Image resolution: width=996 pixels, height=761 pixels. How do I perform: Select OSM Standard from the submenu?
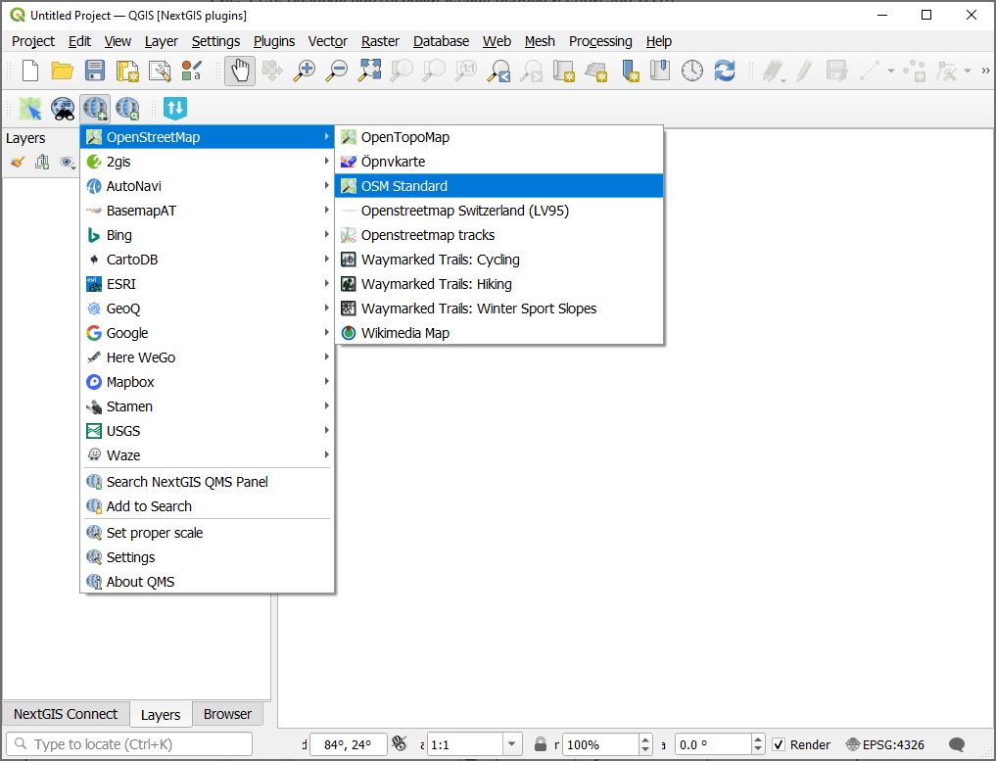coord(403,186)
